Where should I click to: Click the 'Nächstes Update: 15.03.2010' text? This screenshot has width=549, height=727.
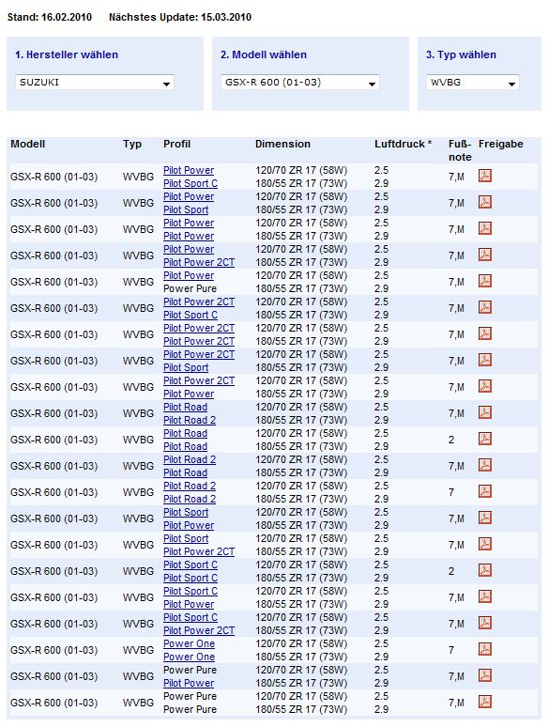point(180,17)
